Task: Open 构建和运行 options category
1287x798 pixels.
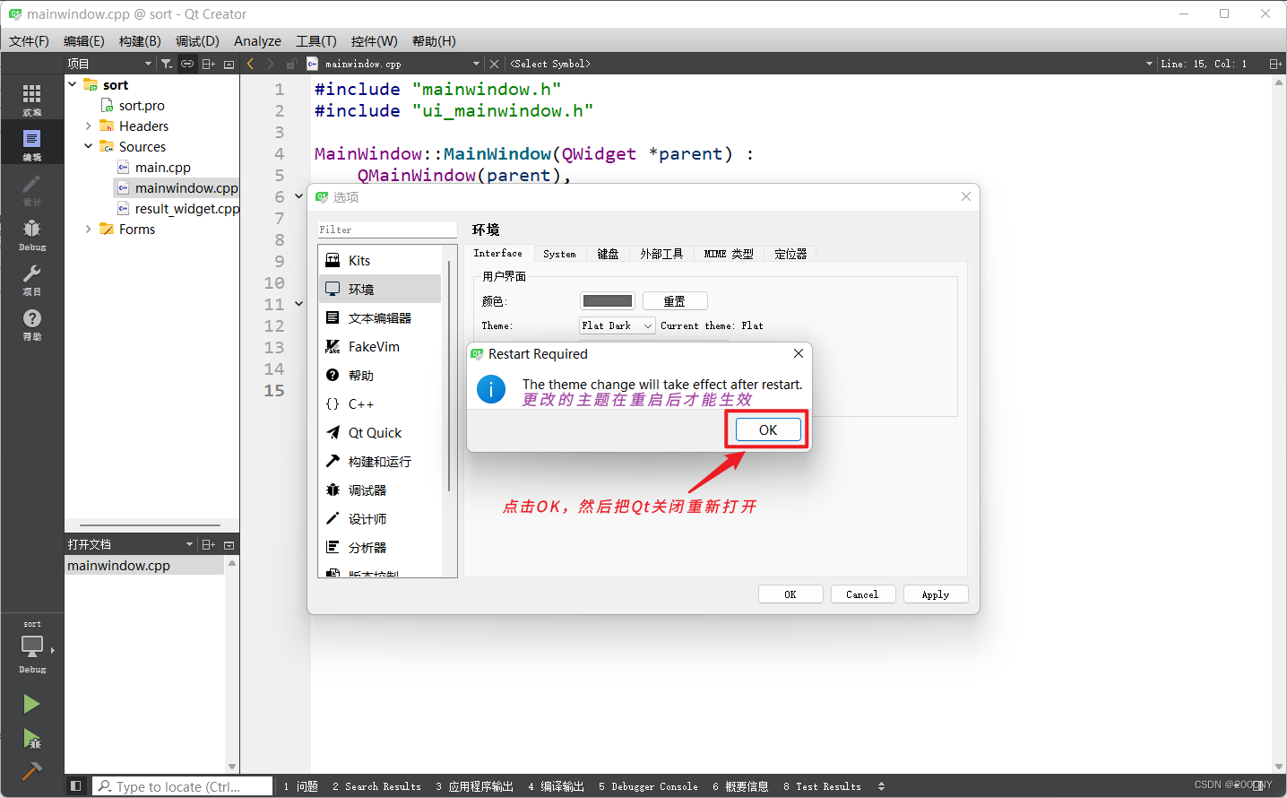Action: (381, 461)
